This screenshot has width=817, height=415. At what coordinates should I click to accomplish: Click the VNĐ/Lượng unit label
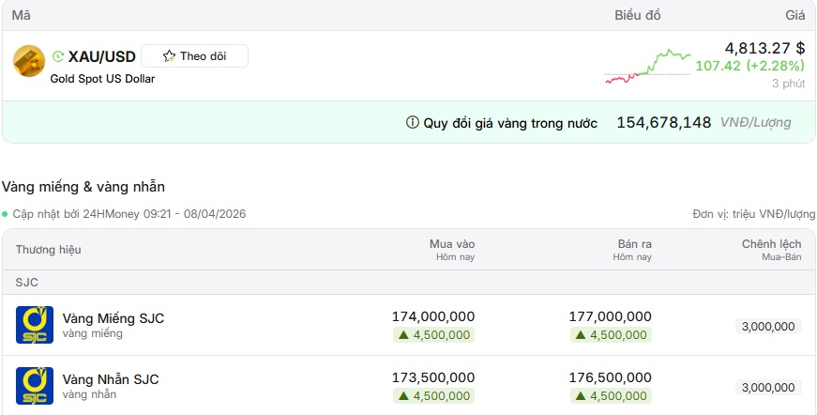pyautogui.click(x=755, y=122)
